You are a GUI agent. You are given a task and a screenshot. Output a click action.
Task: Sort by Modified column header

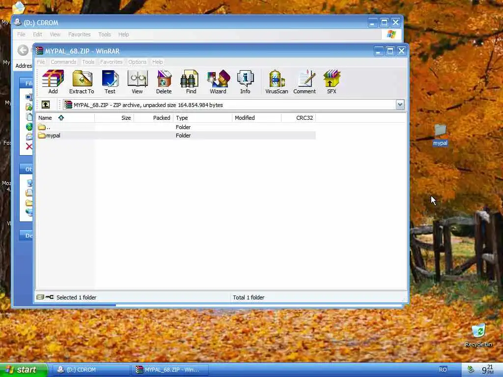point(256,118)
